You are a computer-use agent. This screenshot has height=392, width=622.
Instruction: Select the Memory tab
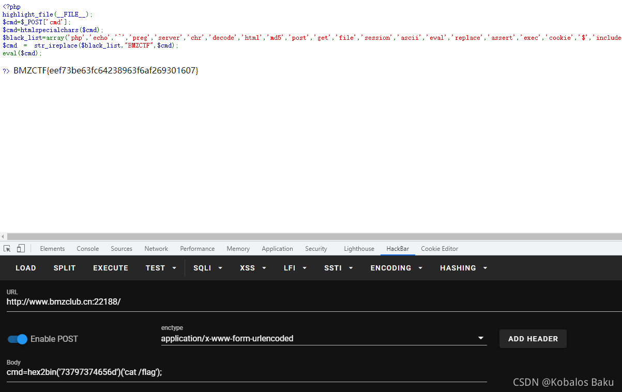click(238, 249)
